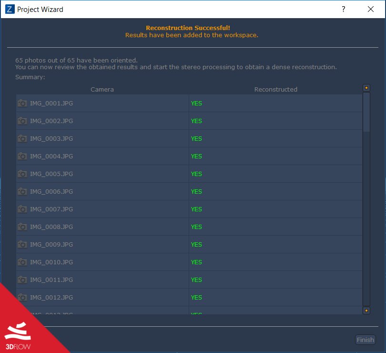The height and width of the screenshot is (353, 386).
Task: Click '65 photos out of 65' message
Action: pos(76,60)
